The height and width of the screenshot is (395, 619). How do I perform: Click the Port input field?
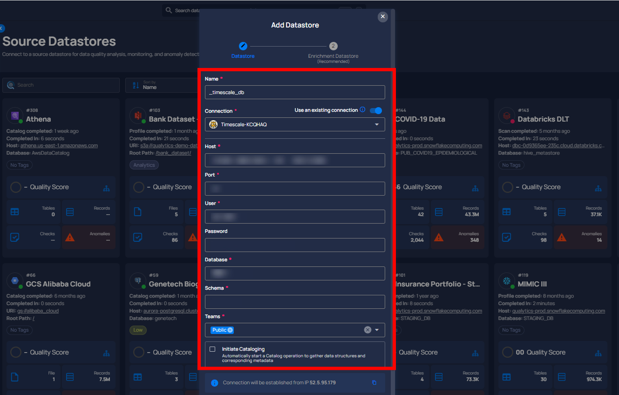coord(295,189)
